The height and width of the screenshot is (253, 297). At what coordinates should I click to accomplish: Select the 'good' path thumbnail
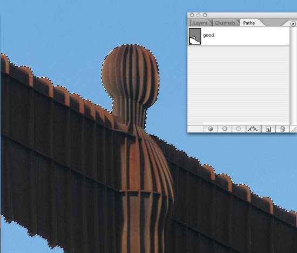tap(195, 36)
